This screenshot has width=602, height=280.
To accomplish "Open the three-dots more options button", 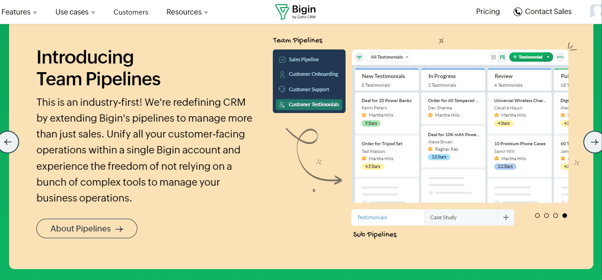I will [560, 57].
